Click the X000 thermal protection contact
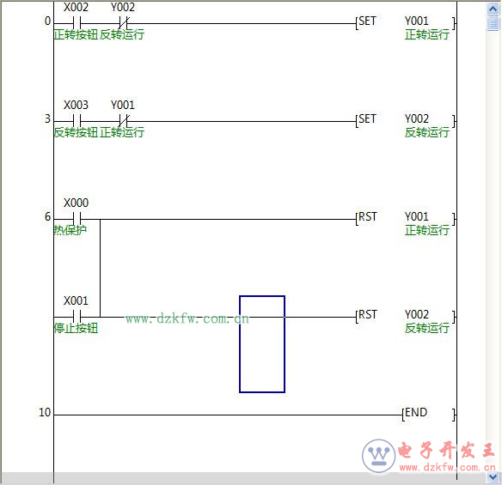Viewport: 502px width, 485px height. (77, 219)
